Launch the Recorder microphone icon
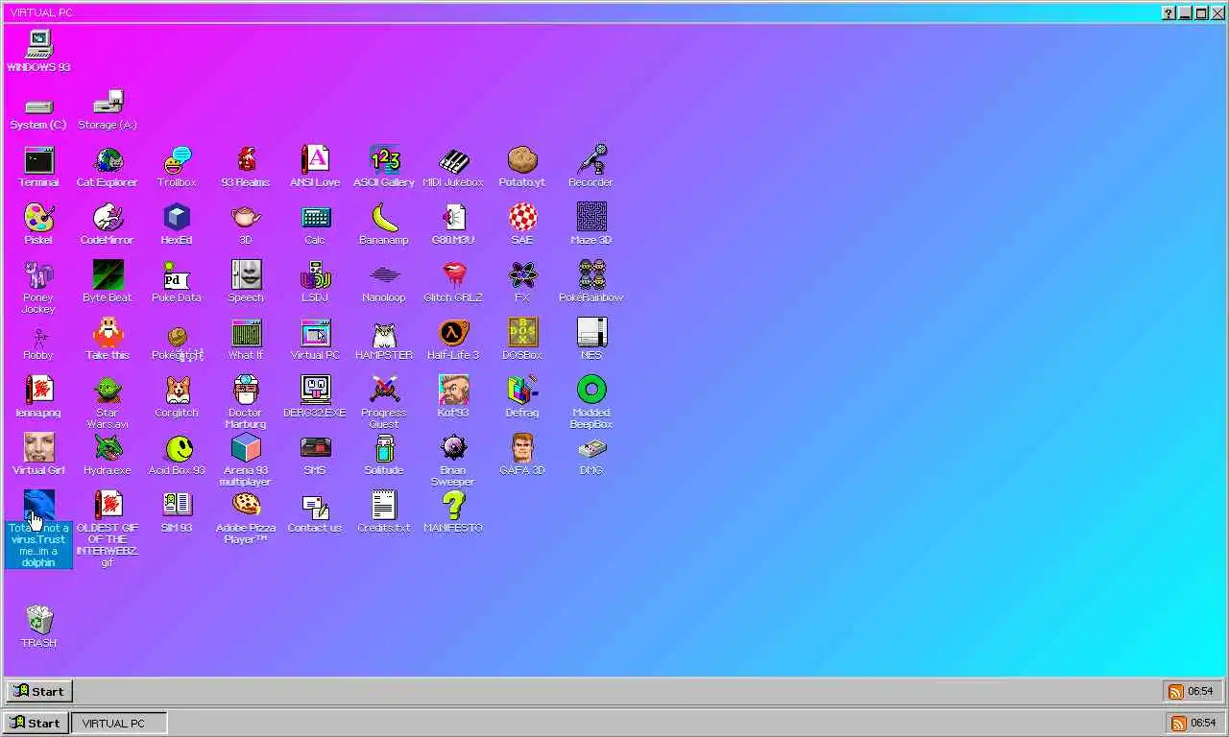 tap(591, 159)
